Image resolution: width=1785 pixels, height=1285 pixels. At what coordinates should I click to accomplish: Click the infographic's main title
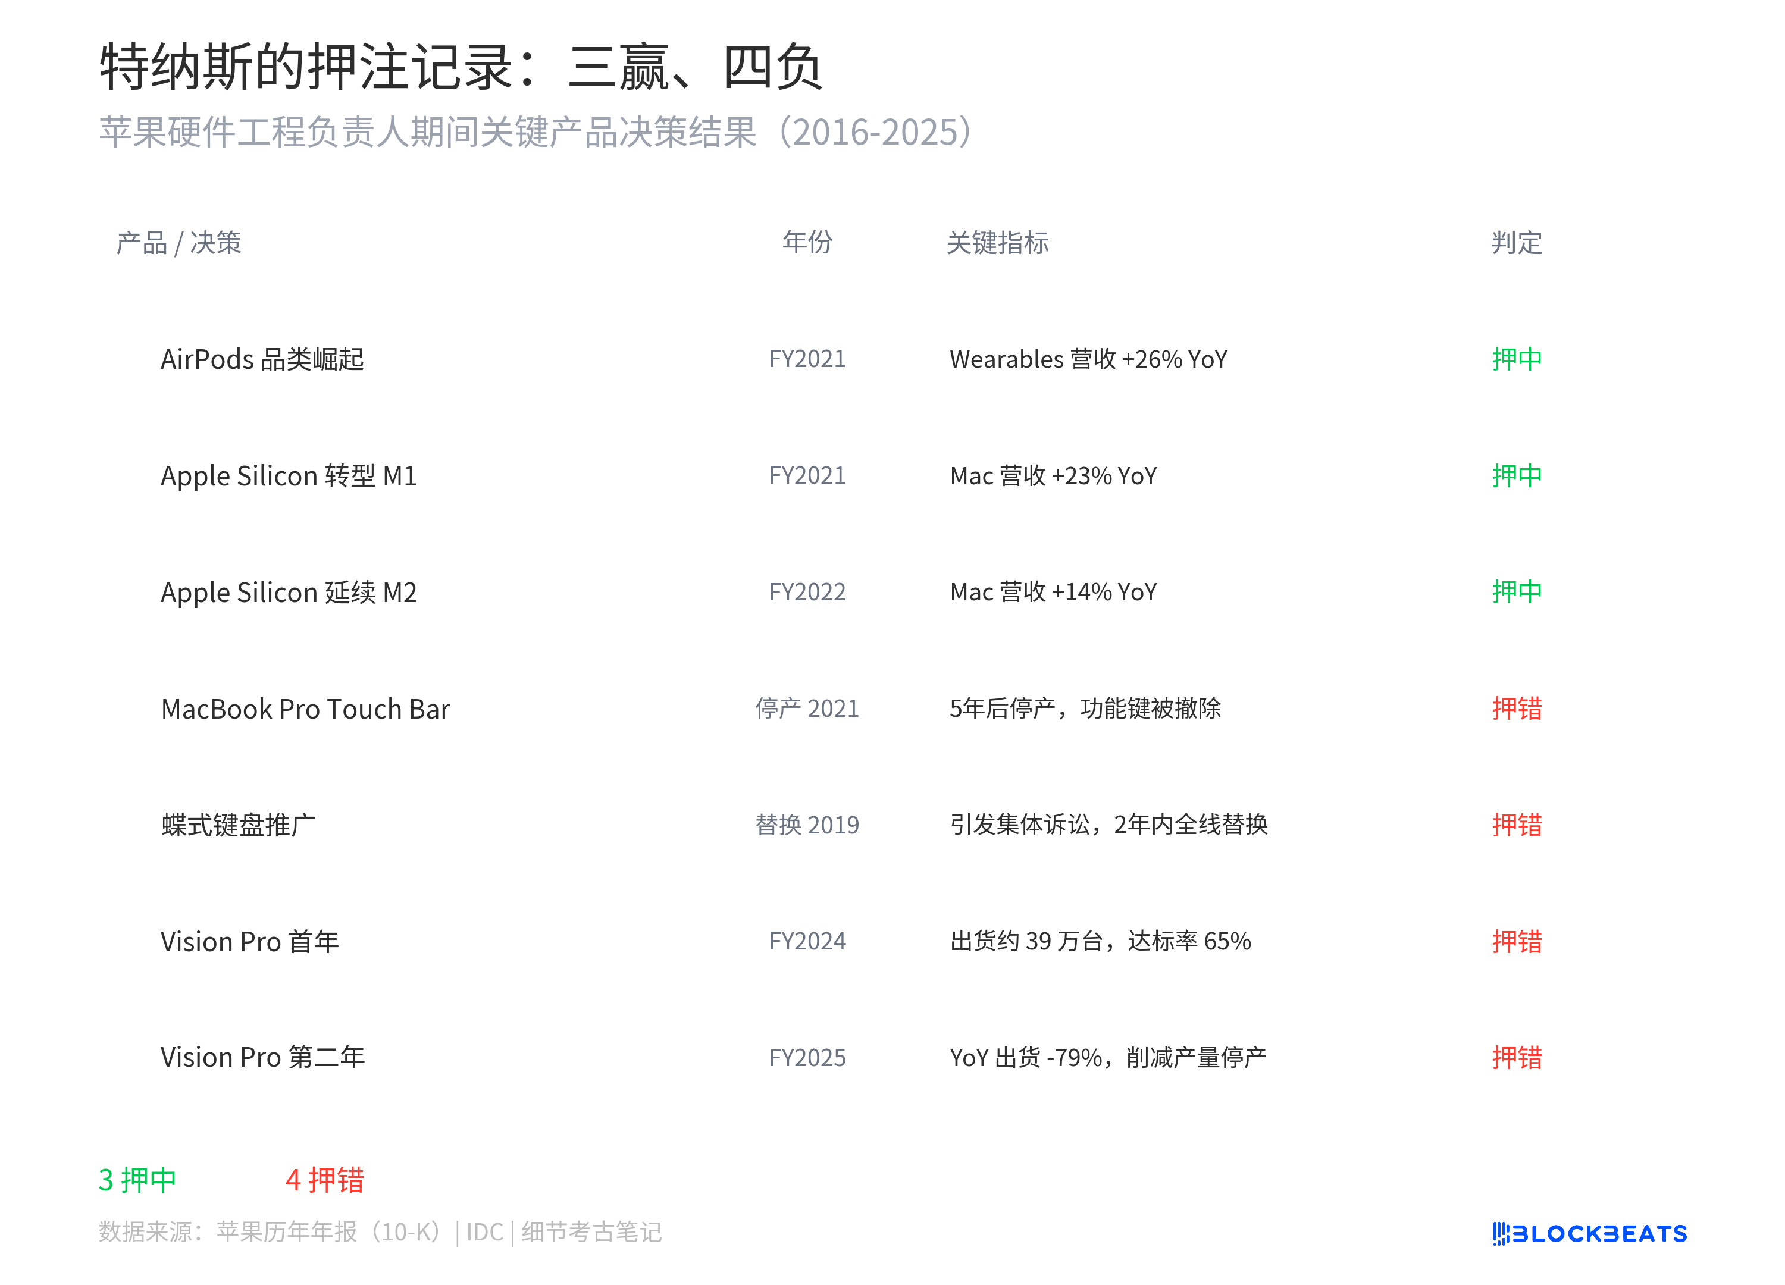461,68
